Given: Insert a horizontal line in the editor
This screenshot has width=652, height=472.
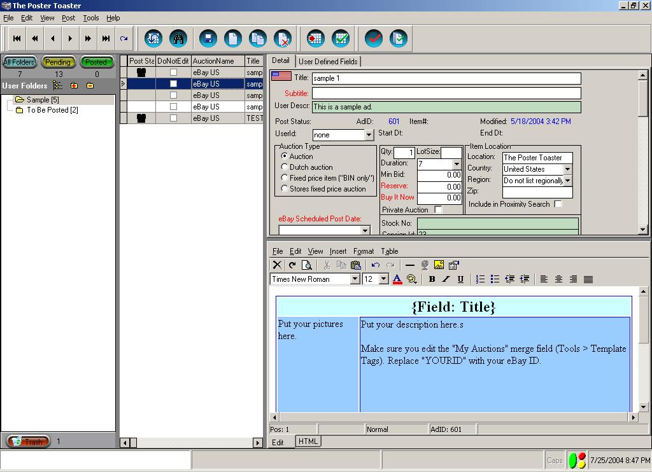Looking at the screenshot, I should click(x=410, y=265).
